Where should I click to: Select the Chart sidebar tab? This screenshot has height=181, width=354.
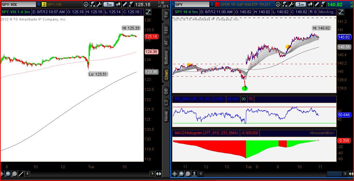coord(166,75)
